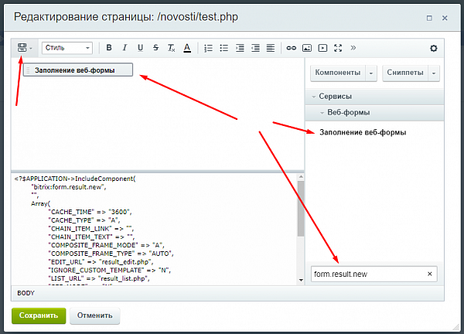Click the code pane scroll down arrow

click(301, 280)
